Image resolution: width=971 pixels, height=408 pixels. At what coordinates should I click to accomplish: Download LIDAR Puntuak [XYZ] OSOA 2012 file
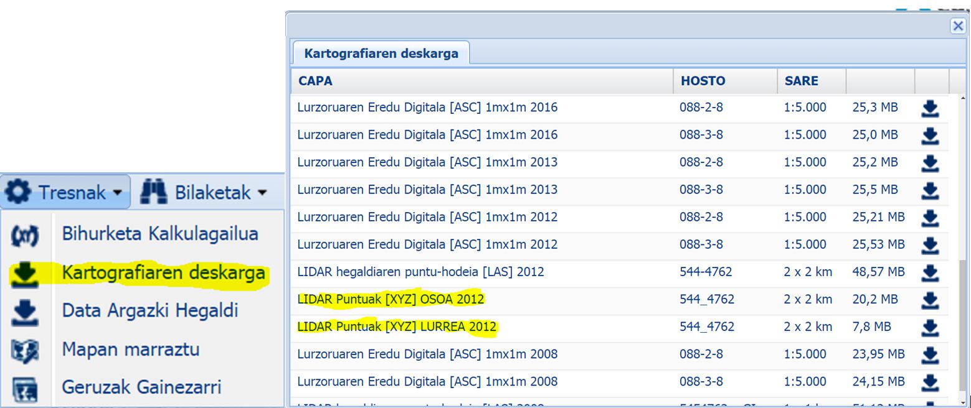(929, 300)
